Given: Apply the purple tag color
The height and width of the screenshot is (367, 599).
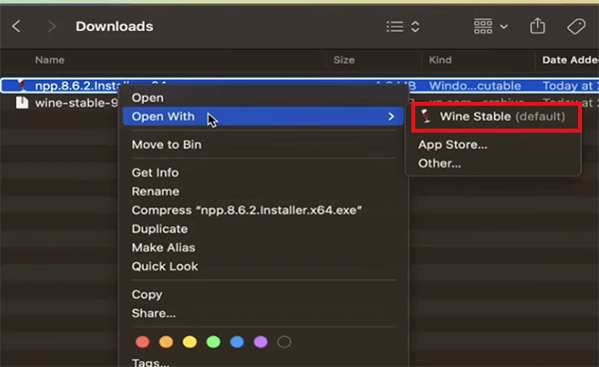Looking at the screenshot, I should click(x=261, y=342).
